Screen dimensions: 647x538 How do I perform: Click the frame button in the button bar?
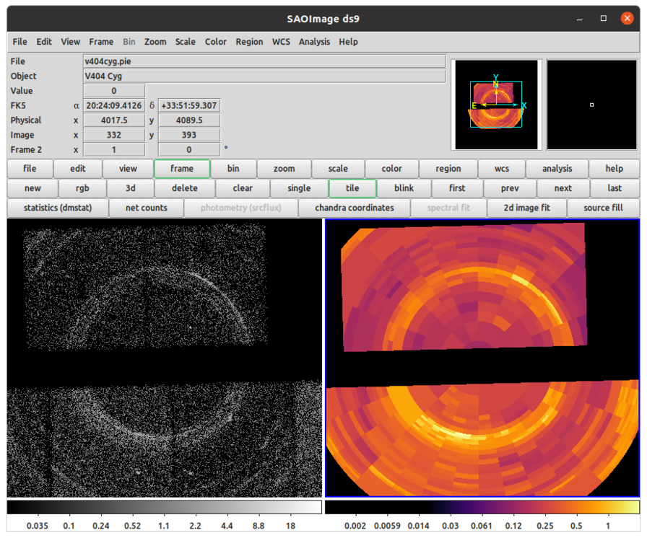(x=182, y=168)
